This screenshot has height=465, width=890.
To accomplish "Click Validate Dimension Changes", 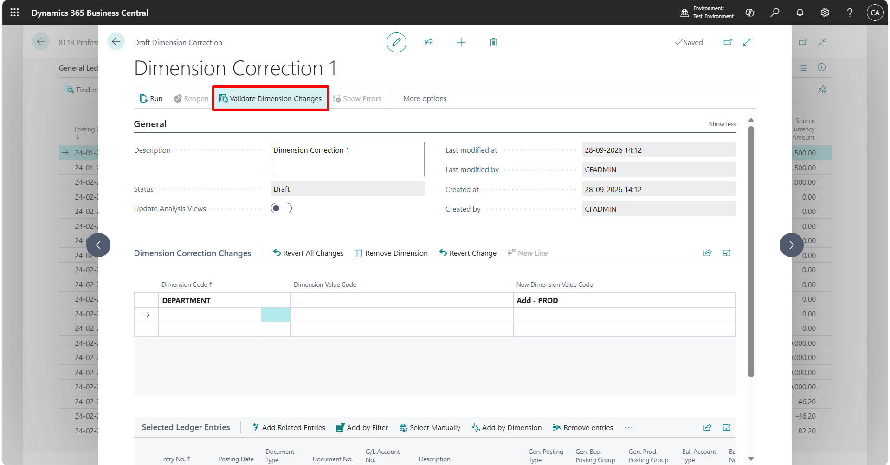I will (x=271, y=98).
